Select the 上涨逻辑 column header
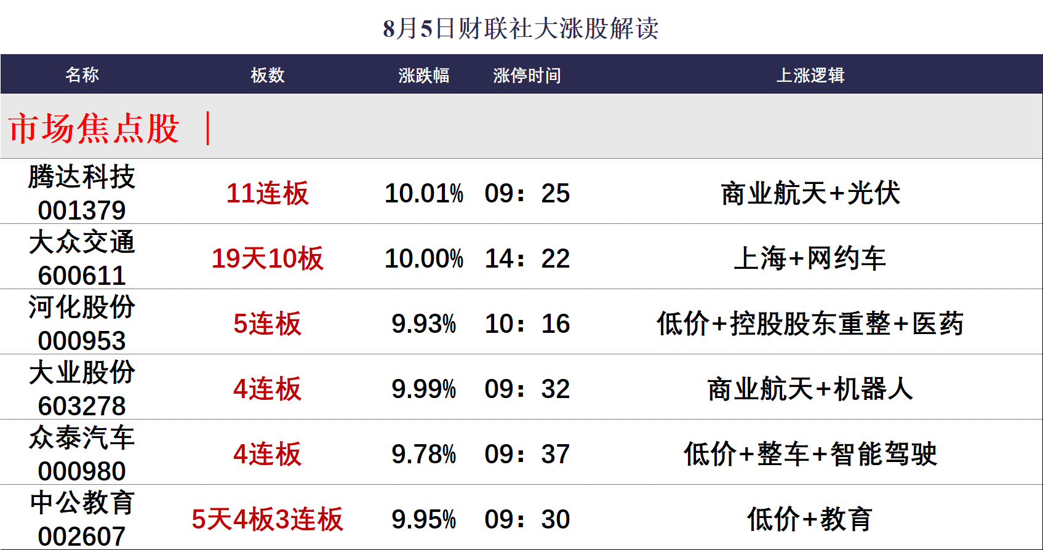Screen dimensions: 1043x550 810,75
